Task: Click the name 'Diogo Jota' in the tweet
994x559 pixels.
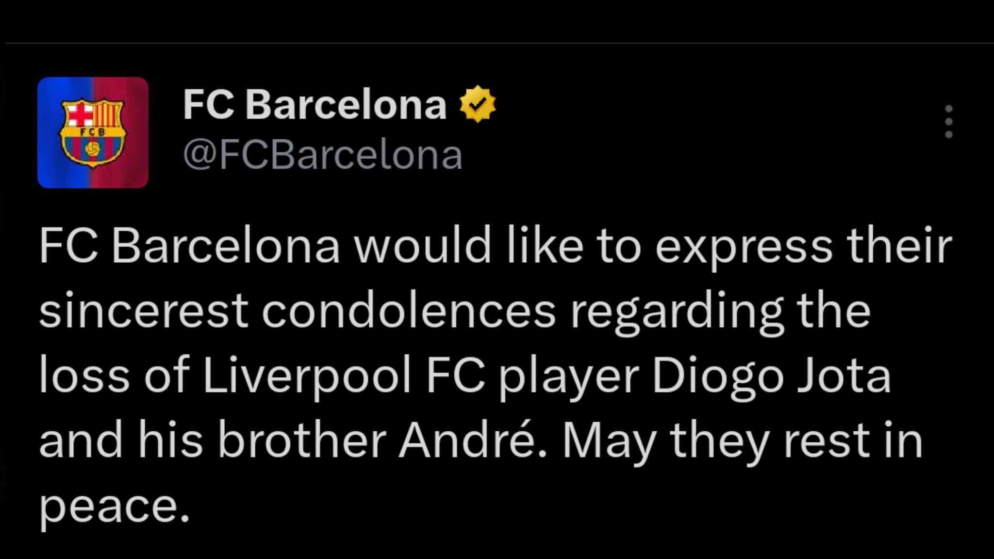Action: tap(771, 376)
